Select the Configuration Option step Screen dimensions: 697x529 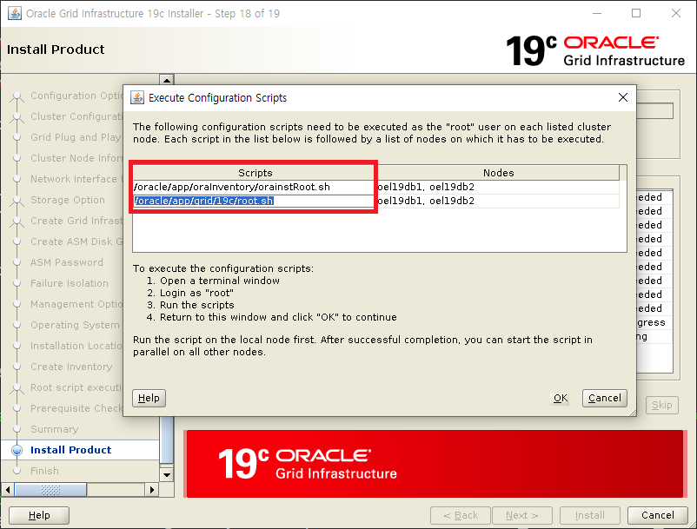76,96
